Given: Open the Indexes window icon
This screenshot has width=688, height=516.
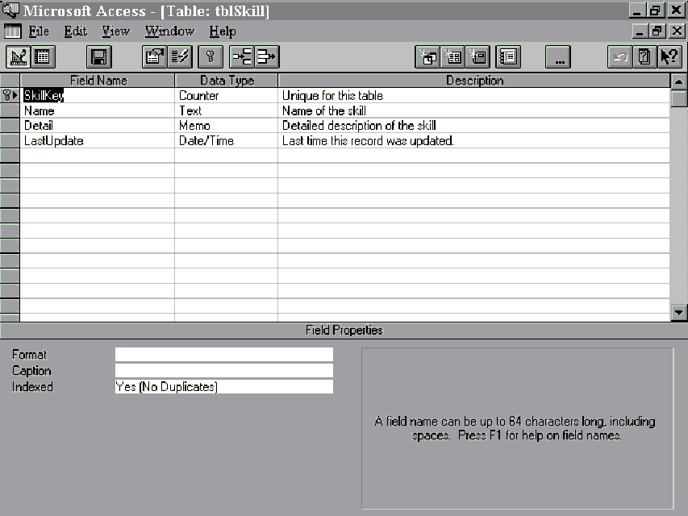Looking at the screenshot, I should coord(180,56).
